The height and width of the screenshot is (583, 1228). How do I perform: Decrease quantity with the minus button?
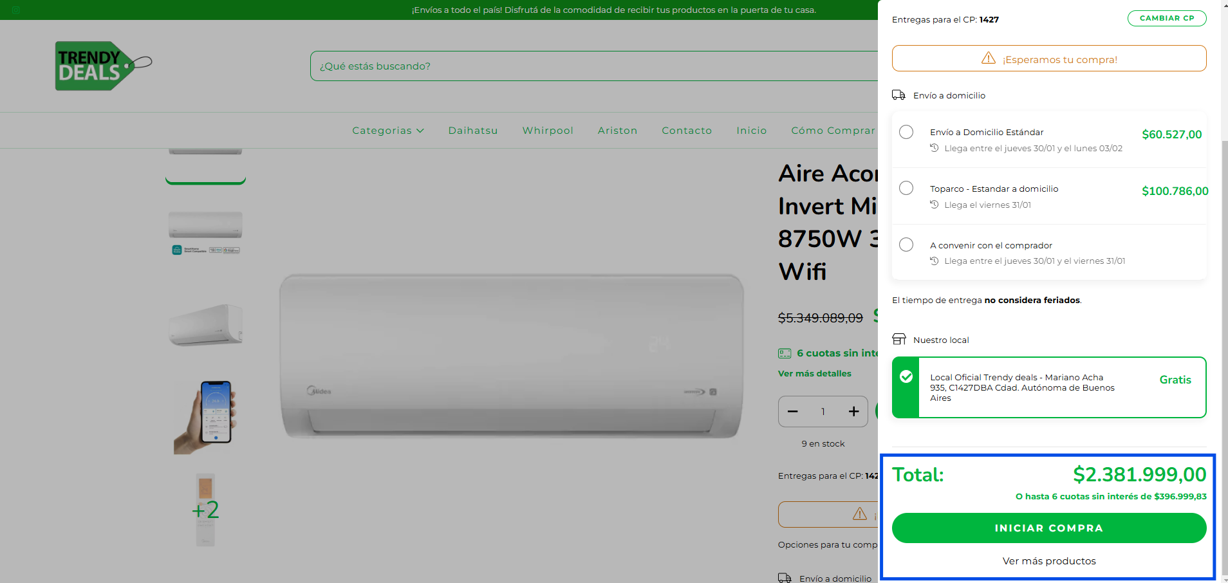pos(793,412)
